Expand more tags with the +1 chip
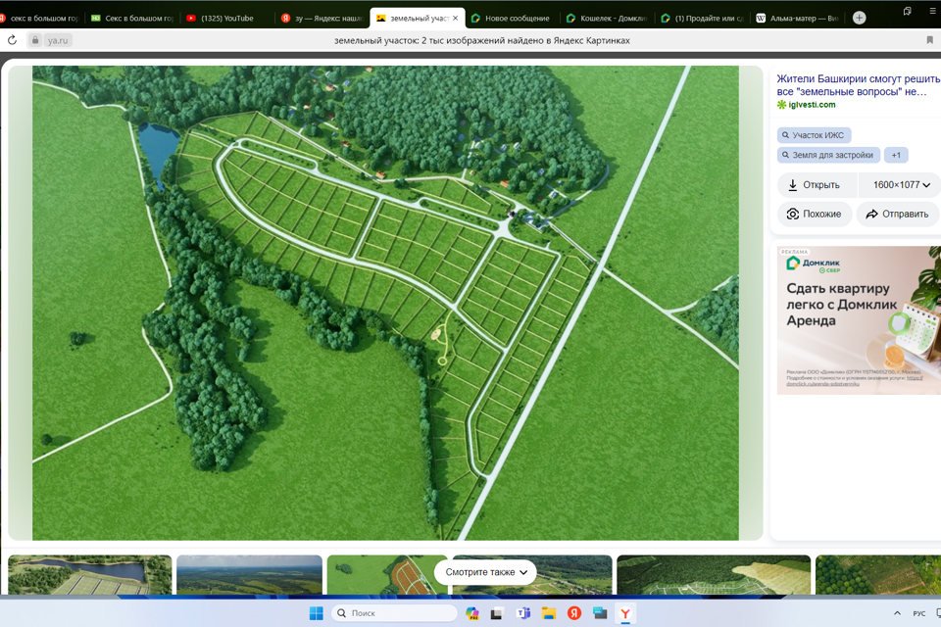Viewport: 941px width, 627px height. pos(896,155)
